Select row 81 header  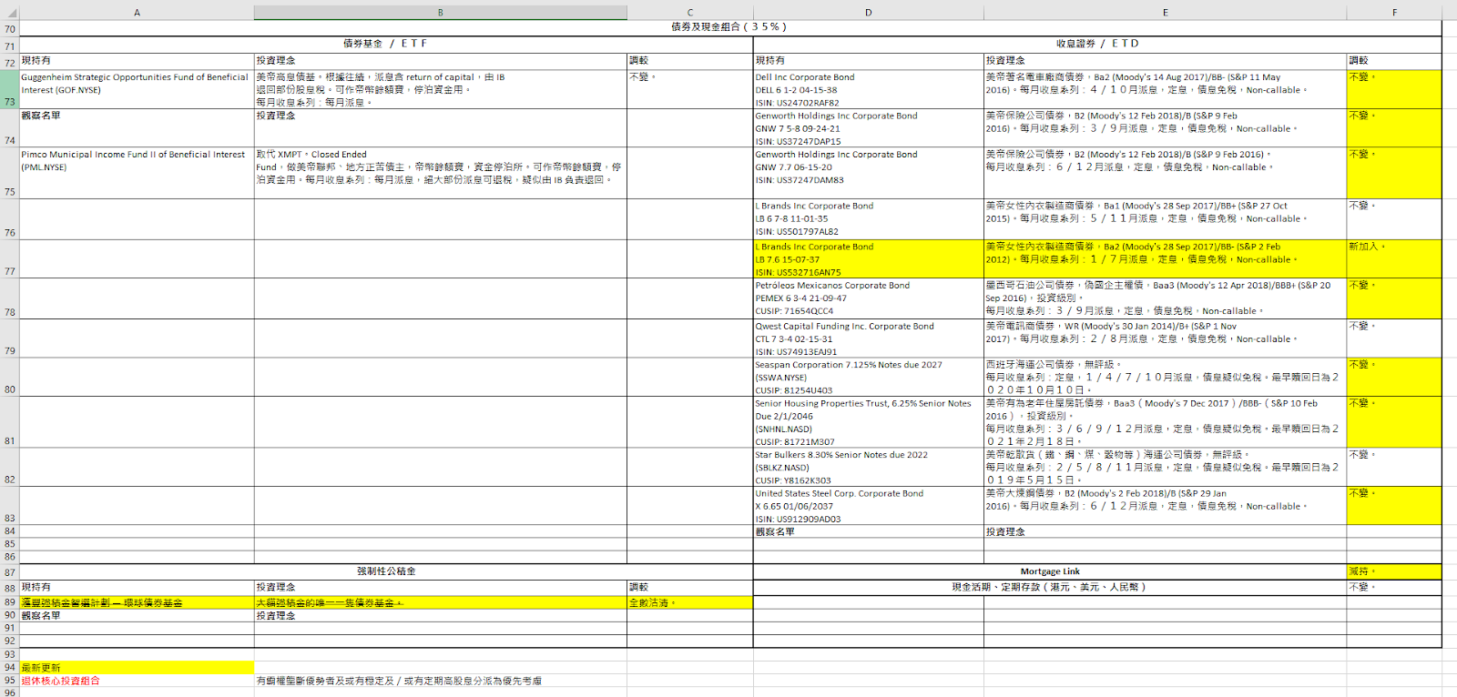(9, 421)
